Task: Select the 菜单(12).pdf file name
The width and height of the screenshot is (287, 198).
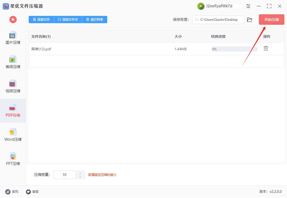Action: point(41,49)
